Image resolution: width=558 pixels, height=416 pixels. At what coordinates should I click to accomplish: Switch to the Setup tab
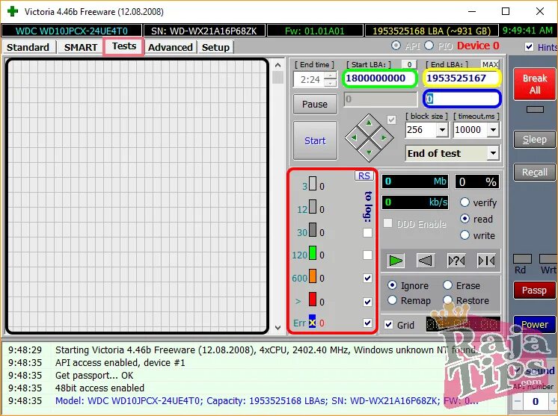215,47
